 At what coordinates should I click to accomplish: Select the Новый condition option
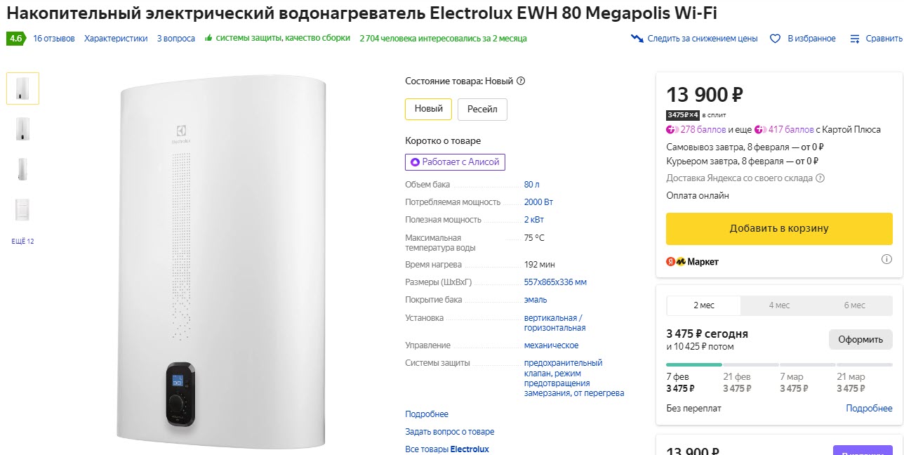tap(428, 109)
